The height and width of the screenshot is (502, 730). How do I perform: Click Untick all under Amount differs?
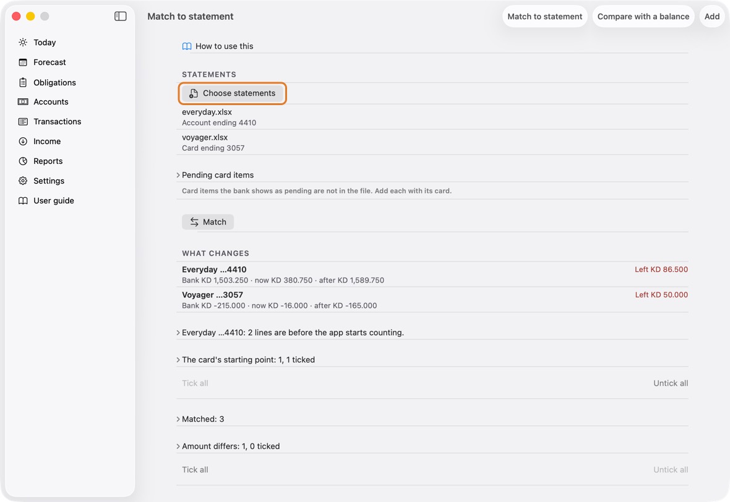[x=671, y=470]
